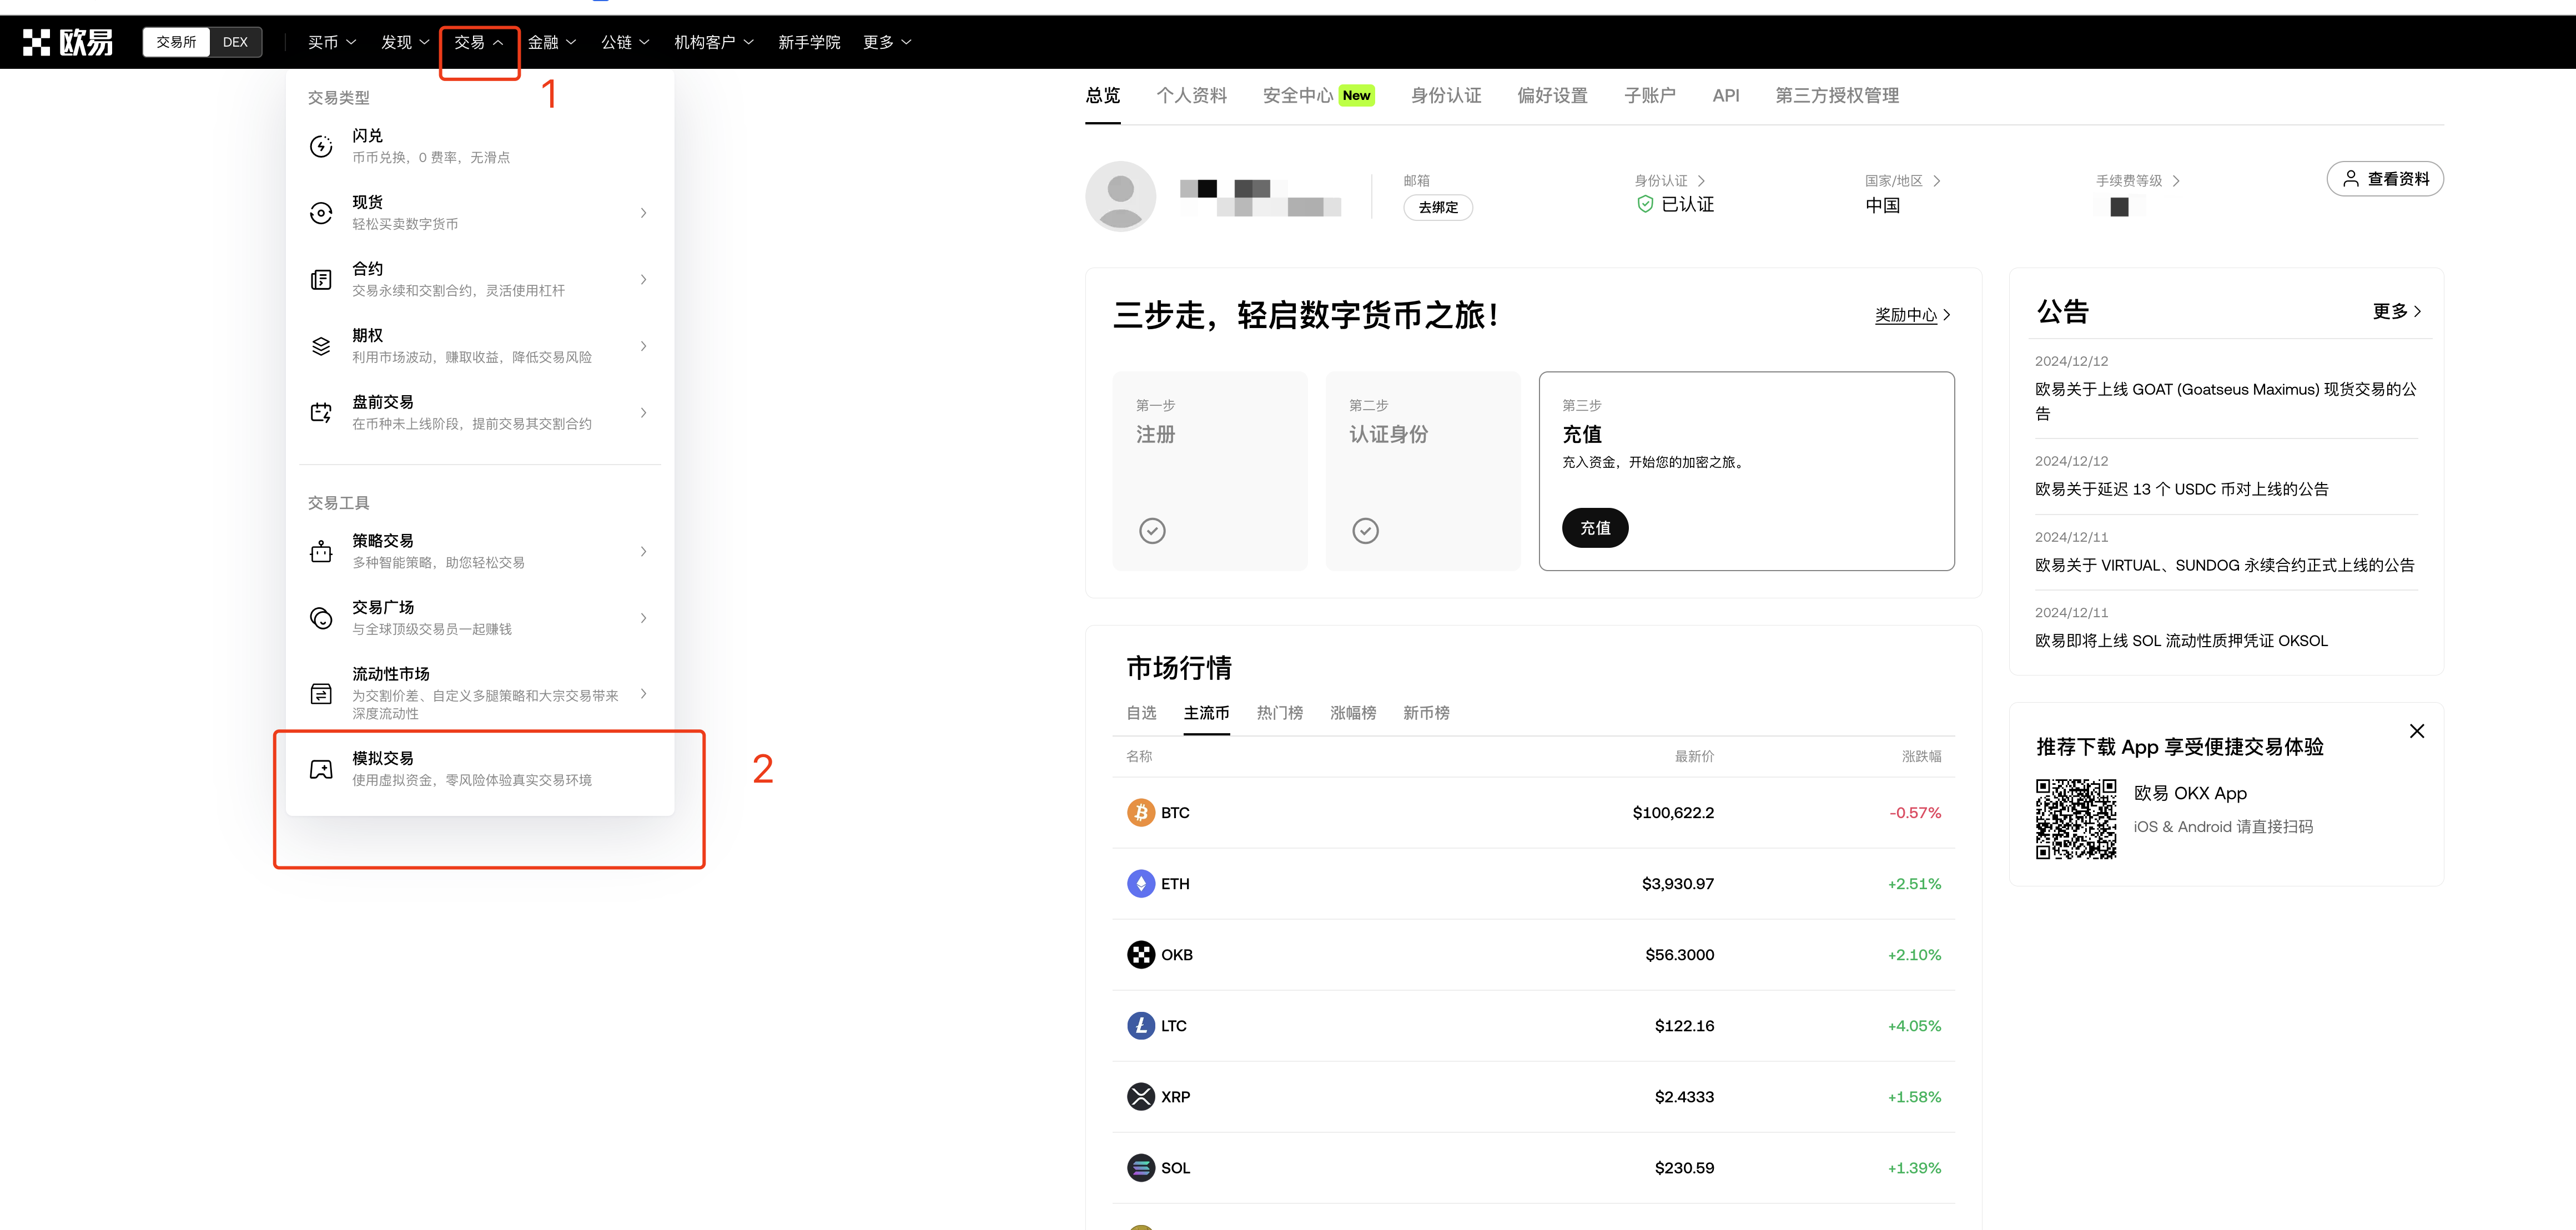Screen dimensions: 2576x1230
Task: Expand the 策略交易 submenu chevron
Action: click(643, 552)
